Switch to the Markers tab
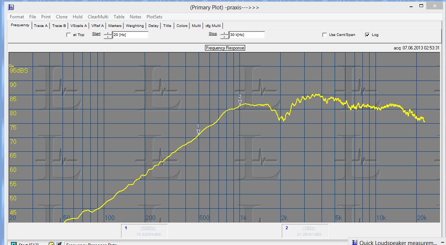This screenshot has width=446, height=245. click(115, 25)
